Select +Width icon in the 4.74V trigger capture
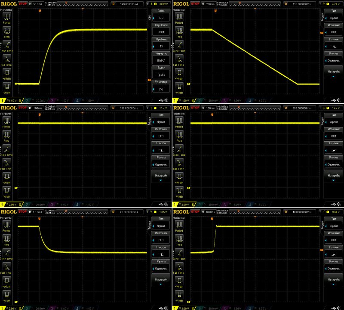 coord(179,72)
